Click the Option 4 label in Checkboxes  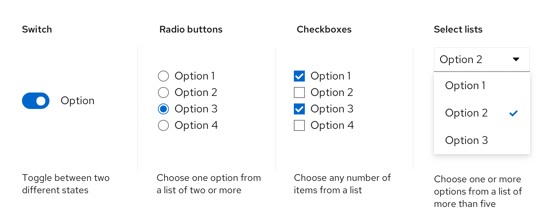point(332,125)
